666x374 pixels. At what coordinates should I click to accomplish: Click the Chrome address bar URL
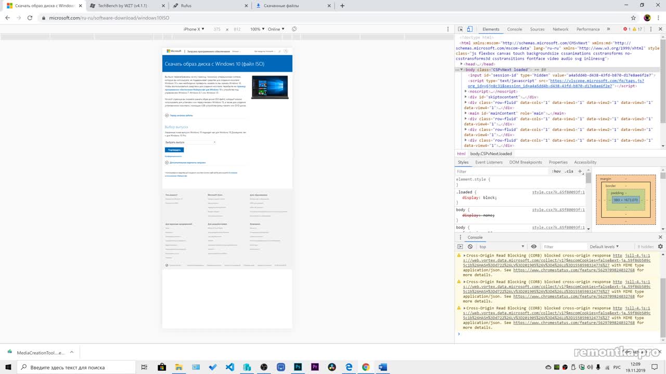[109, 18]
